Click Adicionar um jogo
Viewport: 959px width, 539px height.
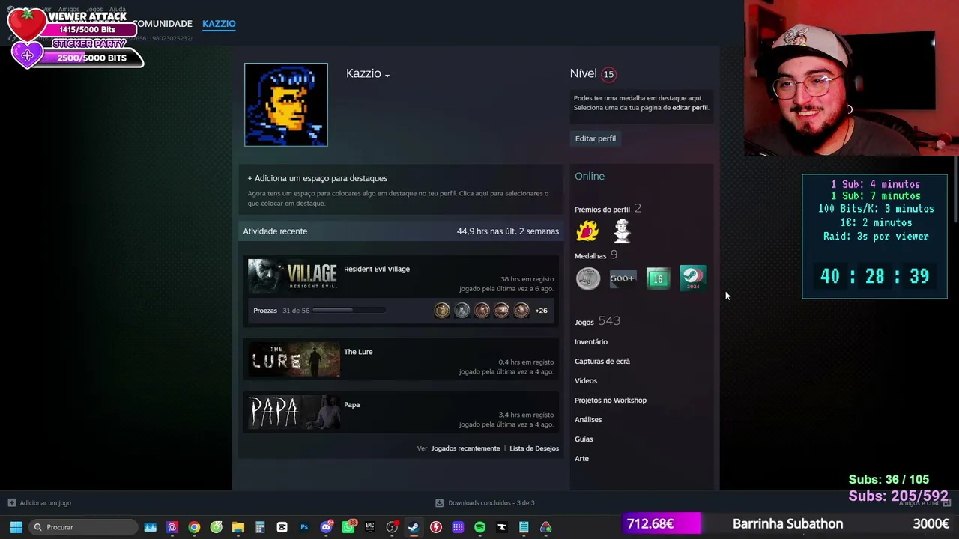click(46, 503)
